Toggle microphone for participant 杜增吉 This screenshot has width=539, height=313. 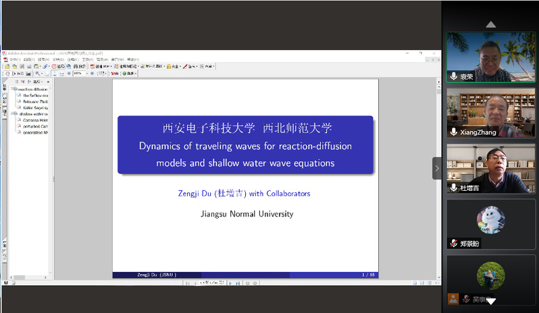point(454,188)
